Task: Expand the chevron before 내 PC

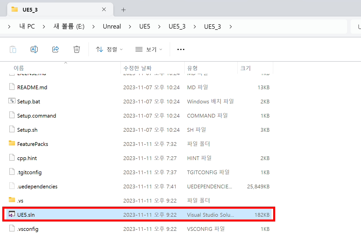Action: [x=9, y=27]
